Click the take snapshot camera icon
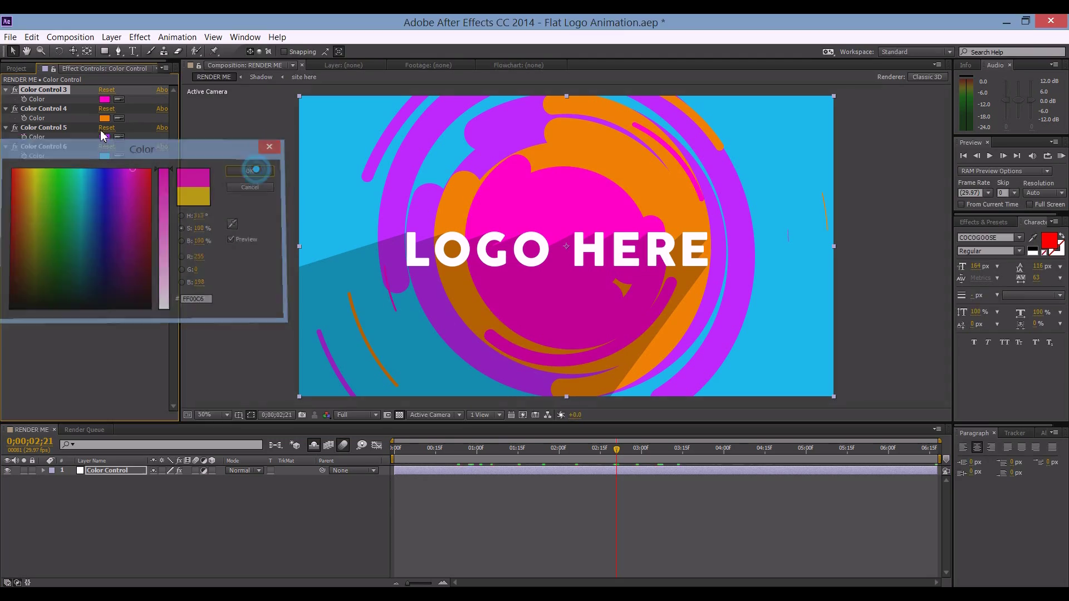Screen dimensions: 1069x601 pyautogui.click(x=302, y=415)
